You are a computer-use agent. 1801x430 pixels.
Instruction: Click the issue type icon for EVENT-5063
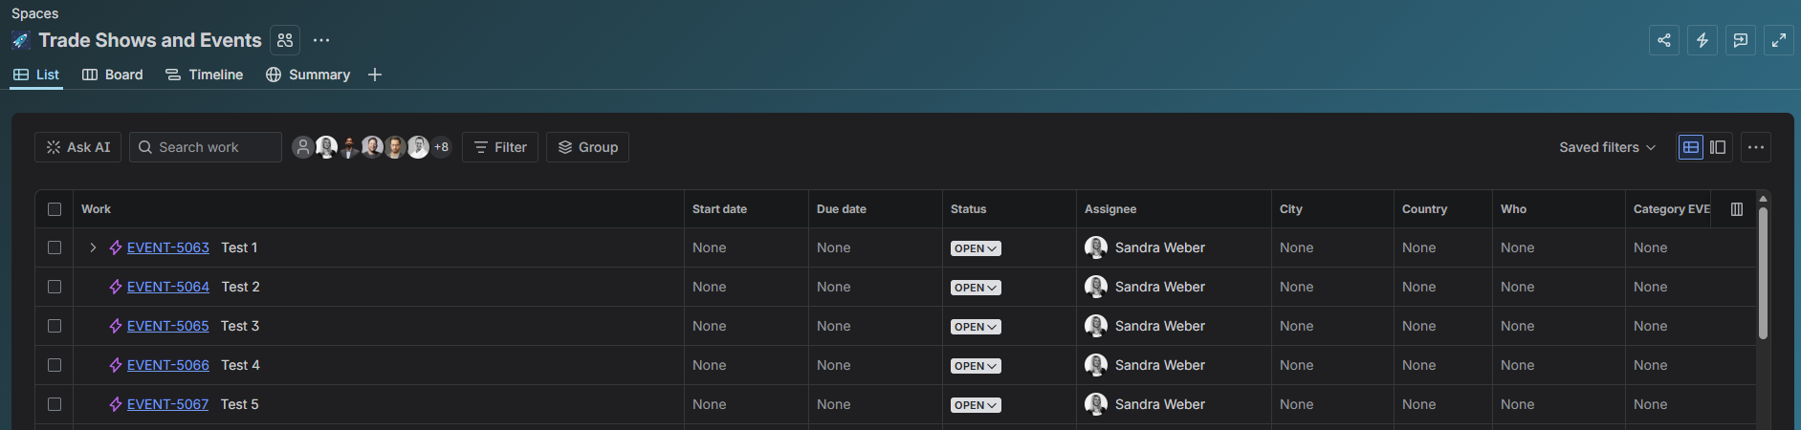click(x=116, y=247)
